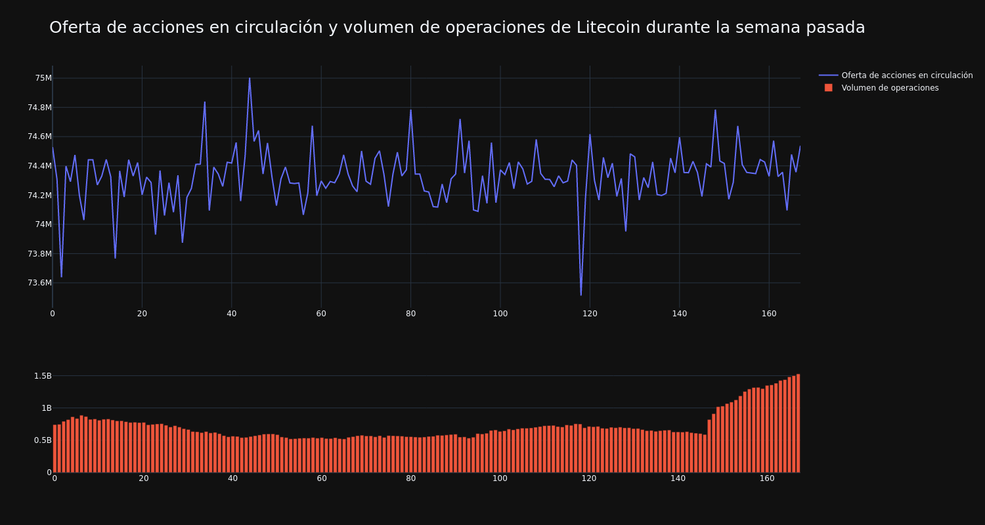Click the chart title text
The height and width of the screenshot is (525, 985).
(457, 28)
